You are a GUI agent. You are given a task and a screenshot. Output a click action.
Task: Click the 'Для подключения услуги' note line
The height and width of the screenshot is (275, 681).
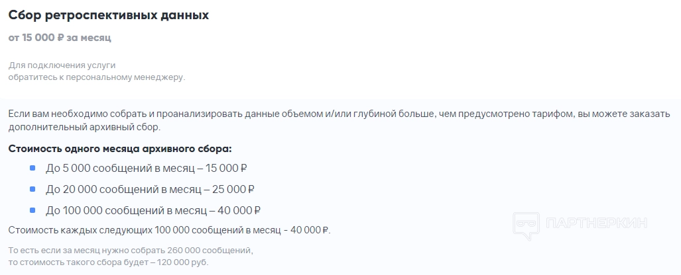(x=62, y=65)
